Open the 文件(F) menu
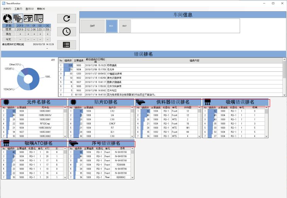The height and width of the screenshot is (198, 287). coord(7,8)
